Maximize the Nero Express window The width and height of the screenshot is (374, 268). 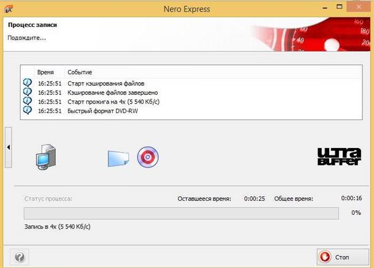339,7
